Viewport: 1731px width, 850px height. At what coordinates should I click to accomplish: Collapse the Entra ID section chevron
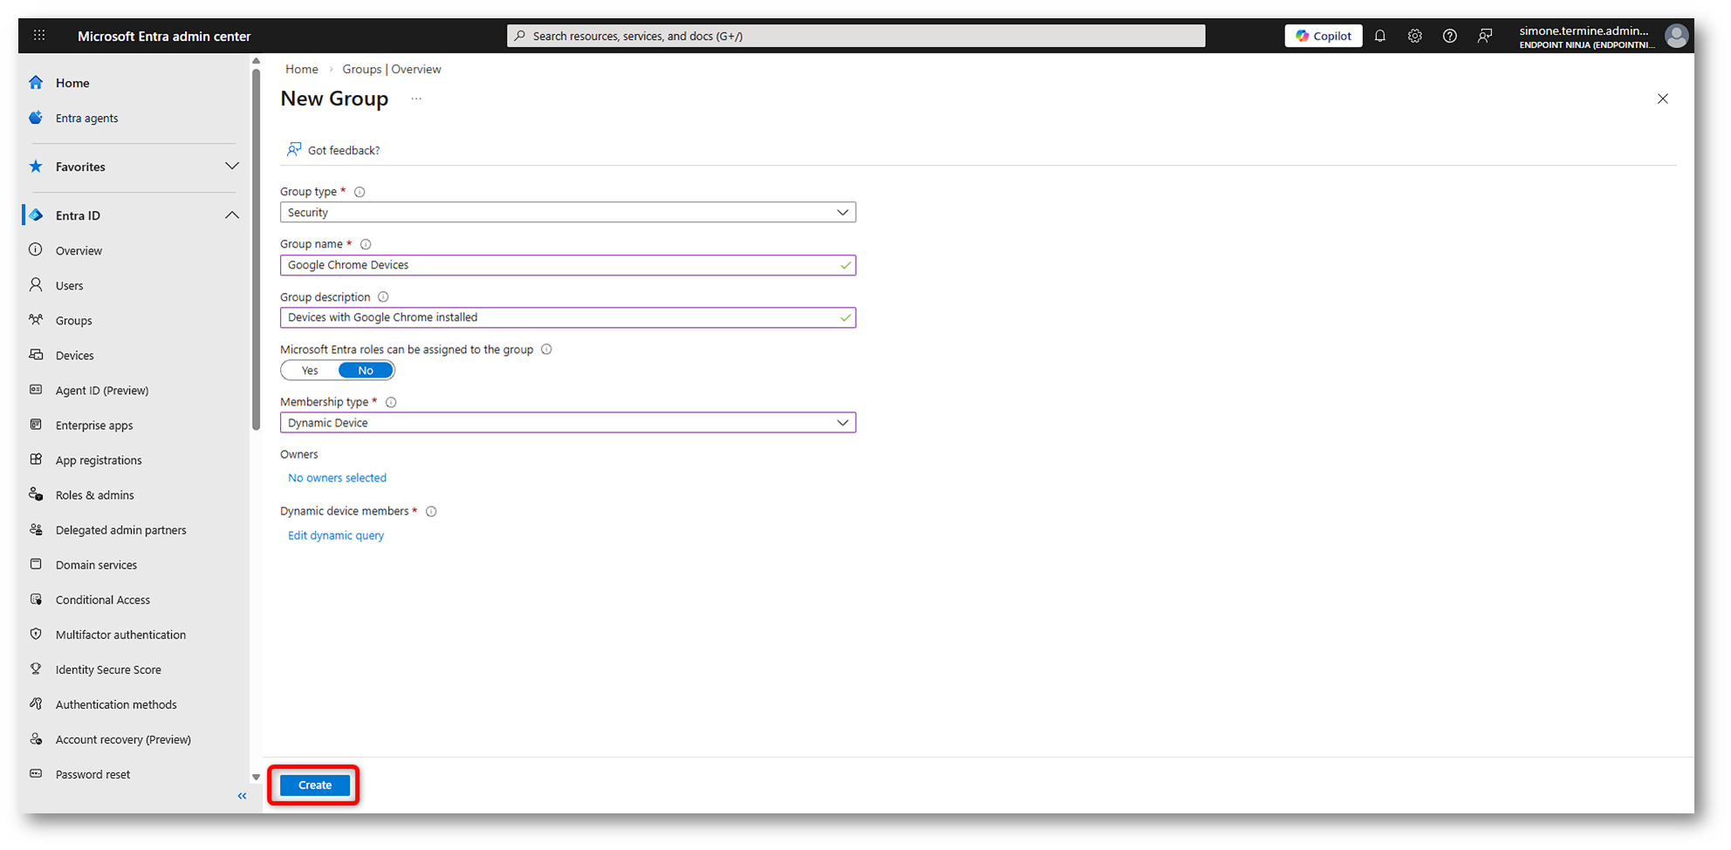click(232, 215)
